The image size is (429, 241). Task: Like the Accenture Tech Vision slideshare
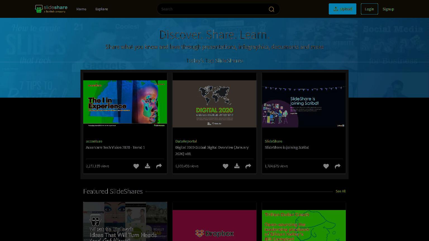pos(136,166)
